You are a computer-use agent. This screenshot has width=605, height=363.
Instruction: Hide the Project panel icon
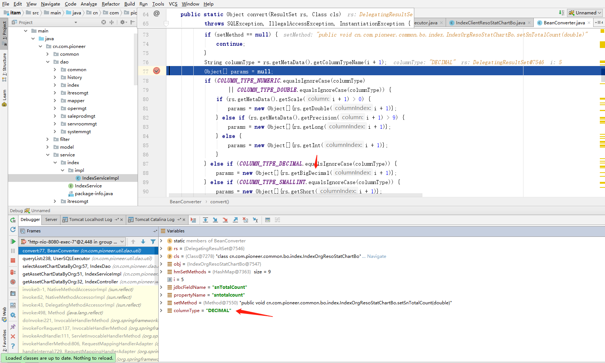[x=132, y=23]
